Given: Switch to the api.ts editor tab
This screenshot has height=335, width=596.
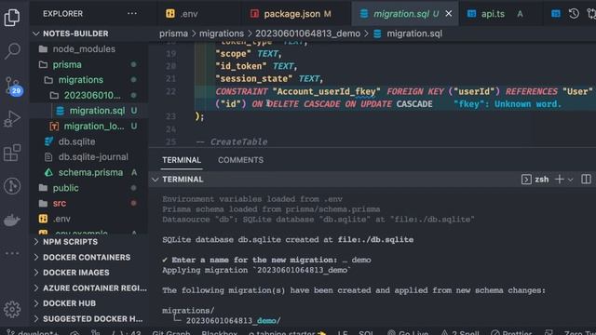Looking at the screenshot, I should 493,14.
